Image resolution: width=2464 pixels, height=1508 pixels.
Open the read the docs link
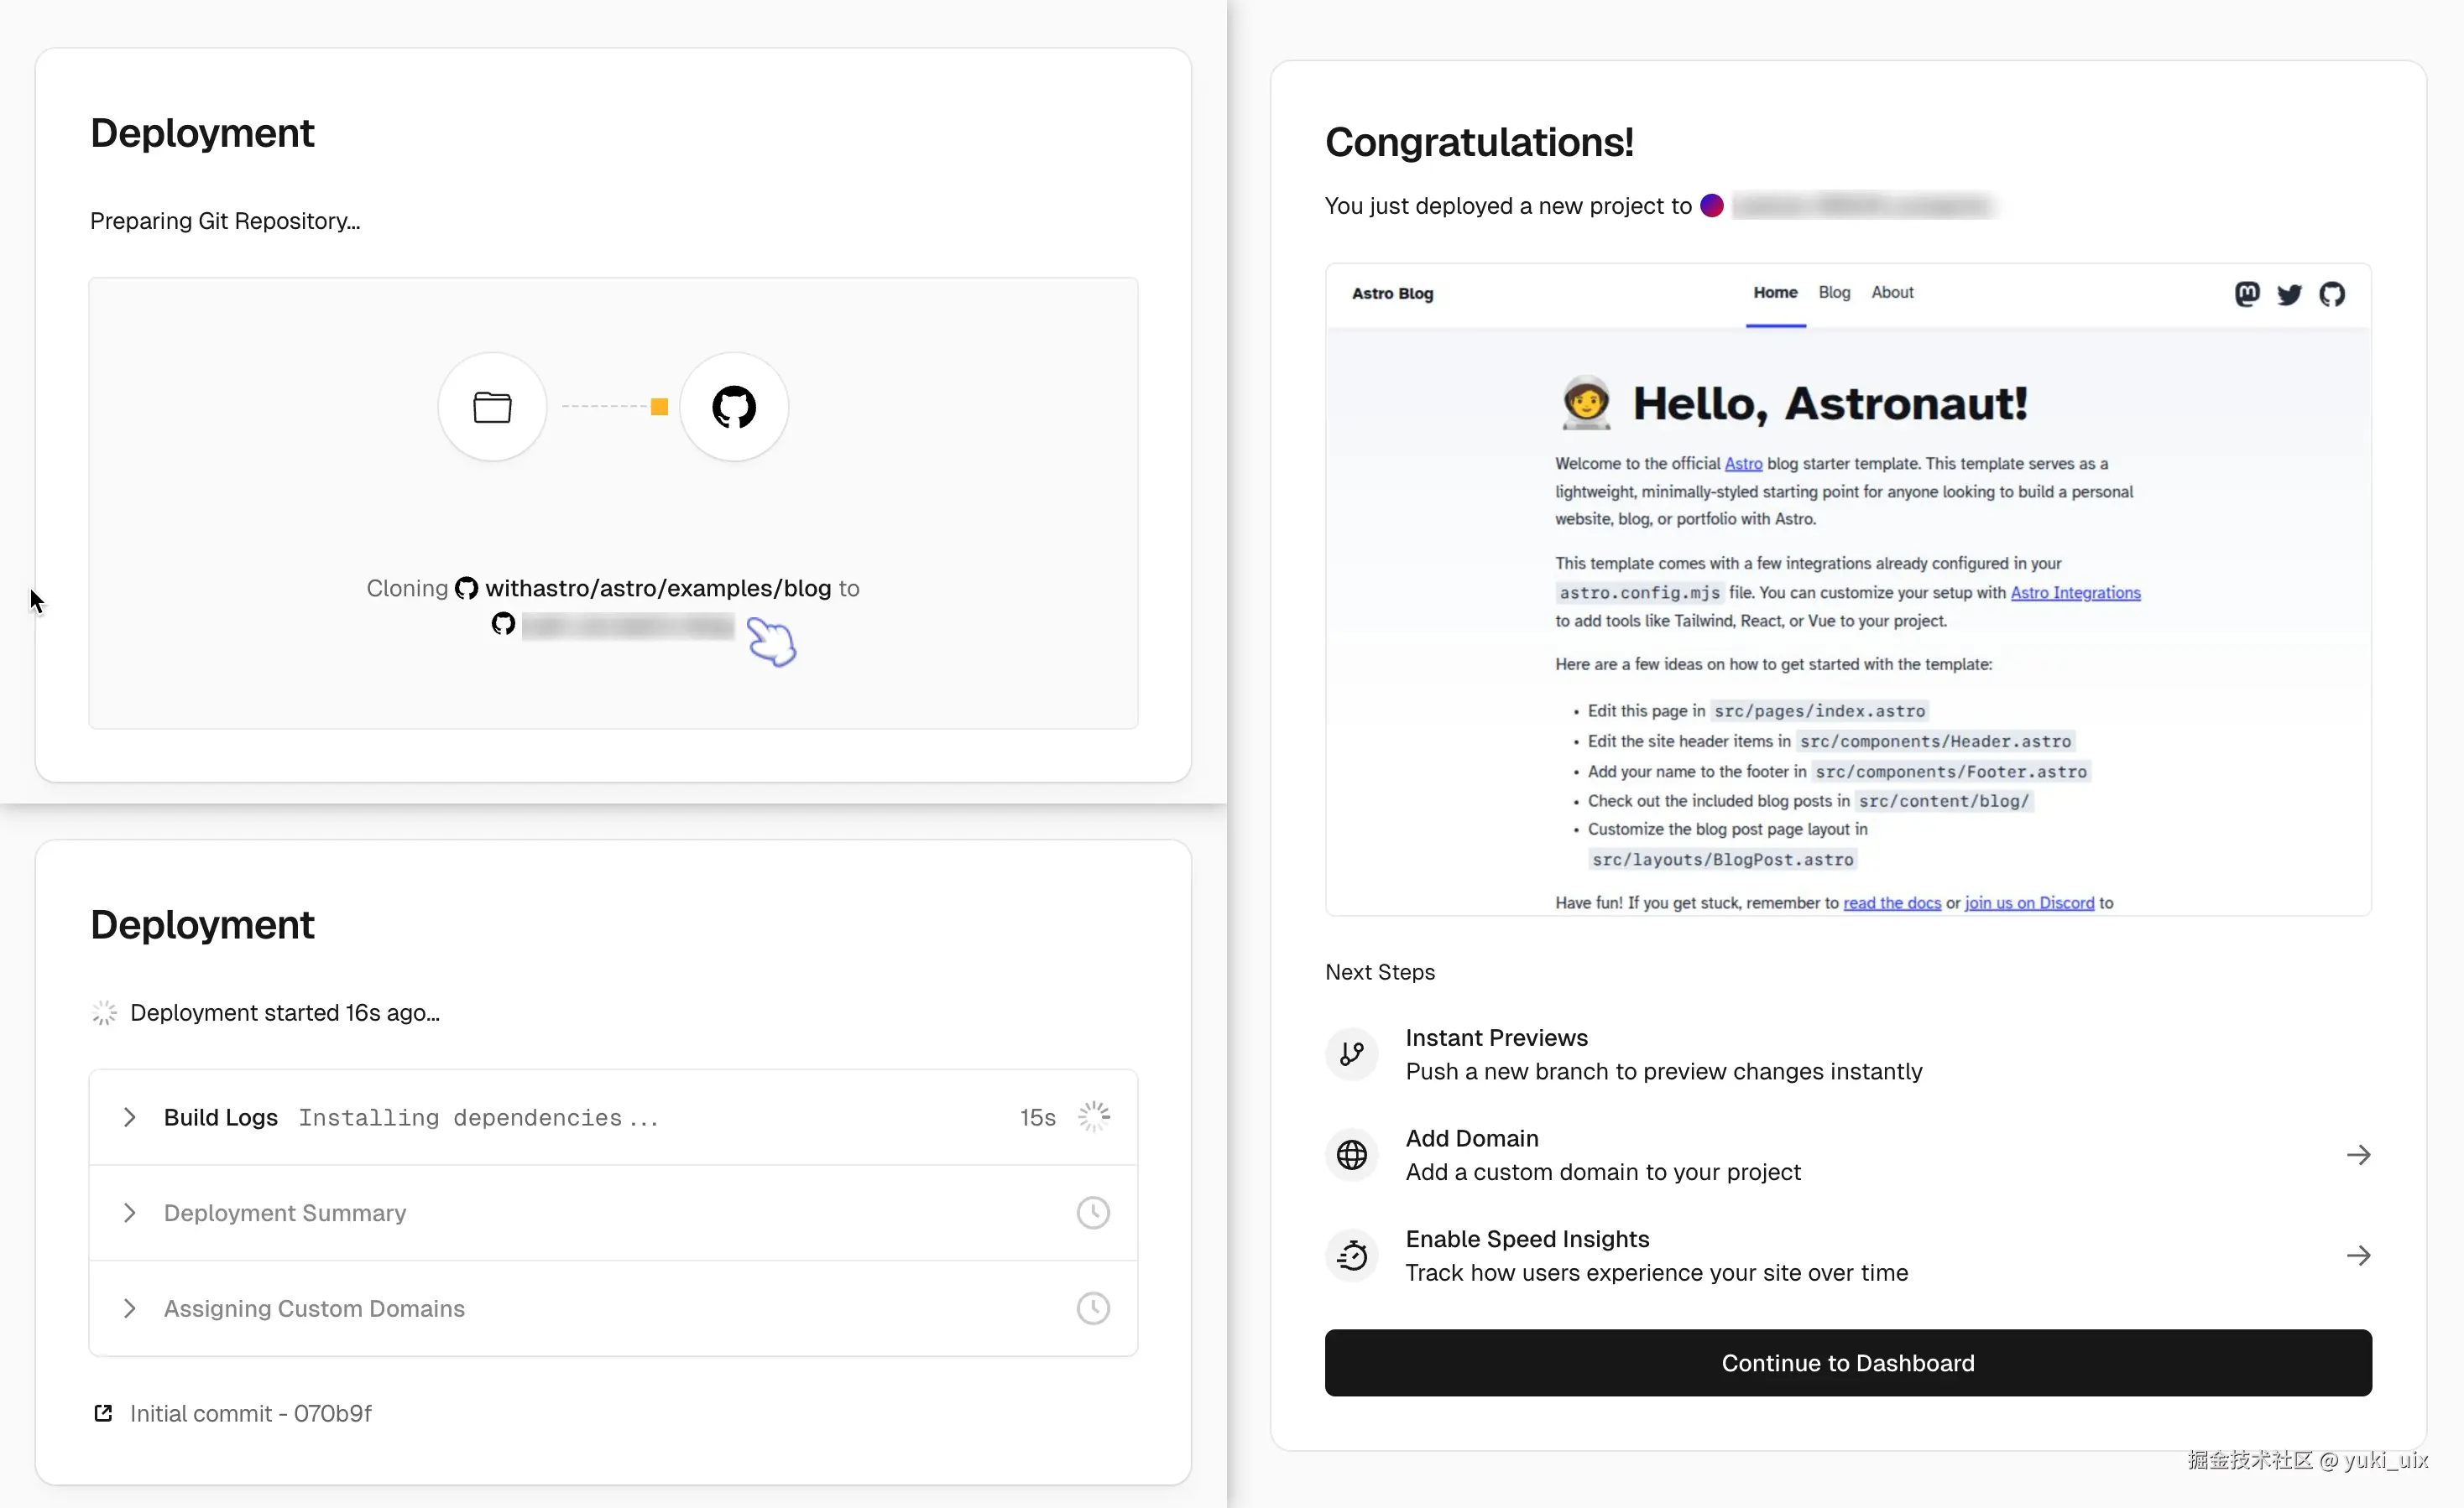[1892, 902]
